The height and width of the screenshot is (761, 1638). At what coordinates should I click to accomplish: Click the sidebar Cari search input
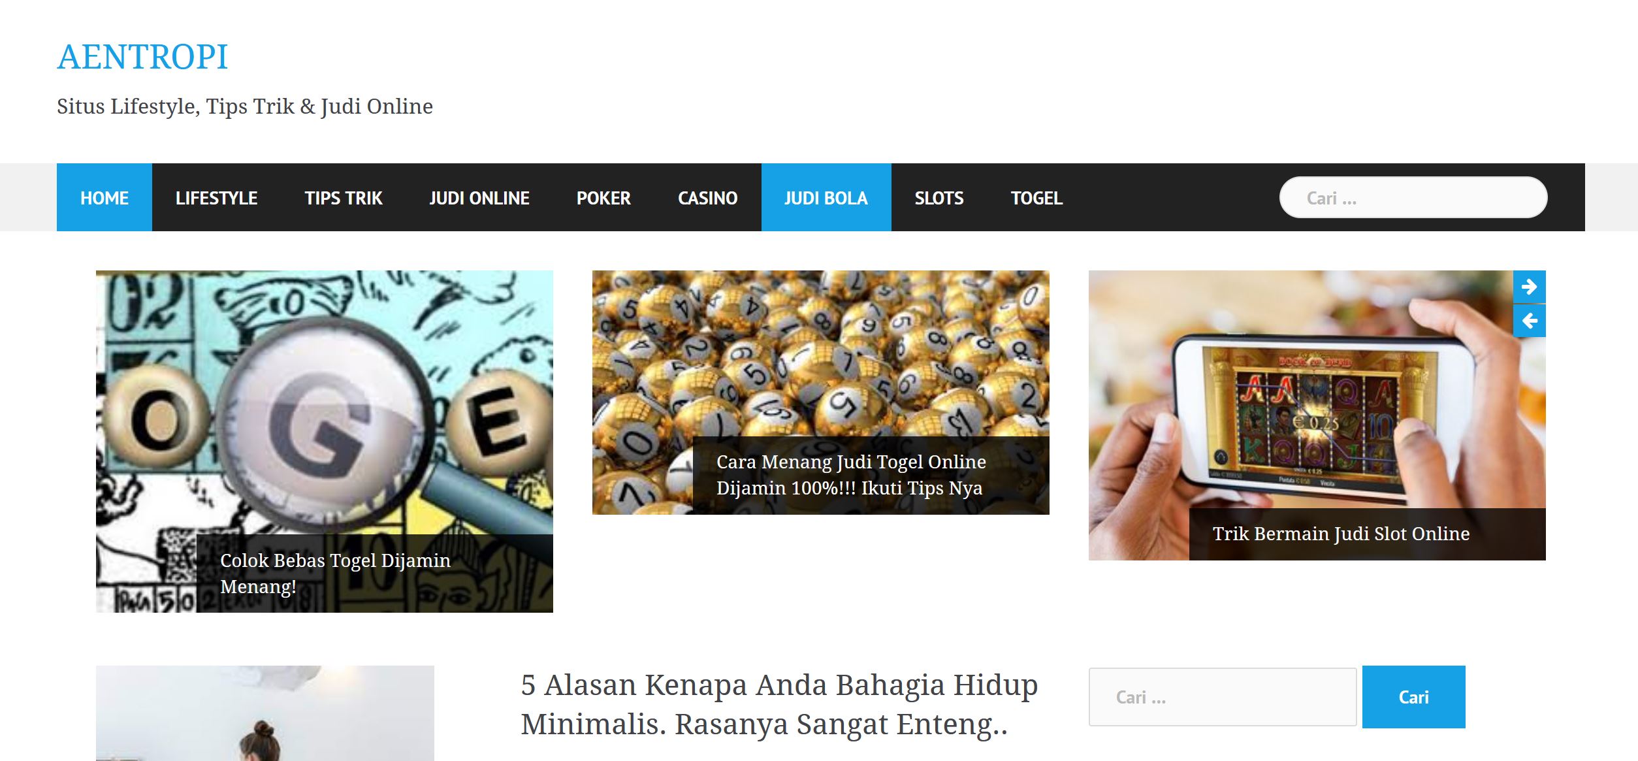pyautogui.click(x=1223, y=697)
